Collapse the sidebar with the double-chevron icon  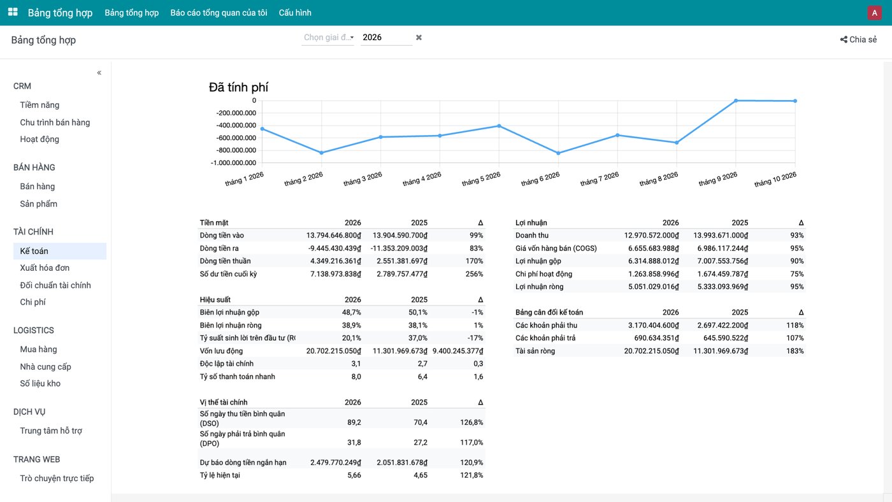click(x=99, y=73)
